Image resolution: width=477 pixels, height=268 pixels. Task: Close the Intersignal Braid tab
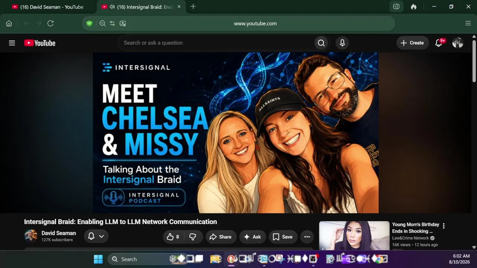(x=179, y=7)
